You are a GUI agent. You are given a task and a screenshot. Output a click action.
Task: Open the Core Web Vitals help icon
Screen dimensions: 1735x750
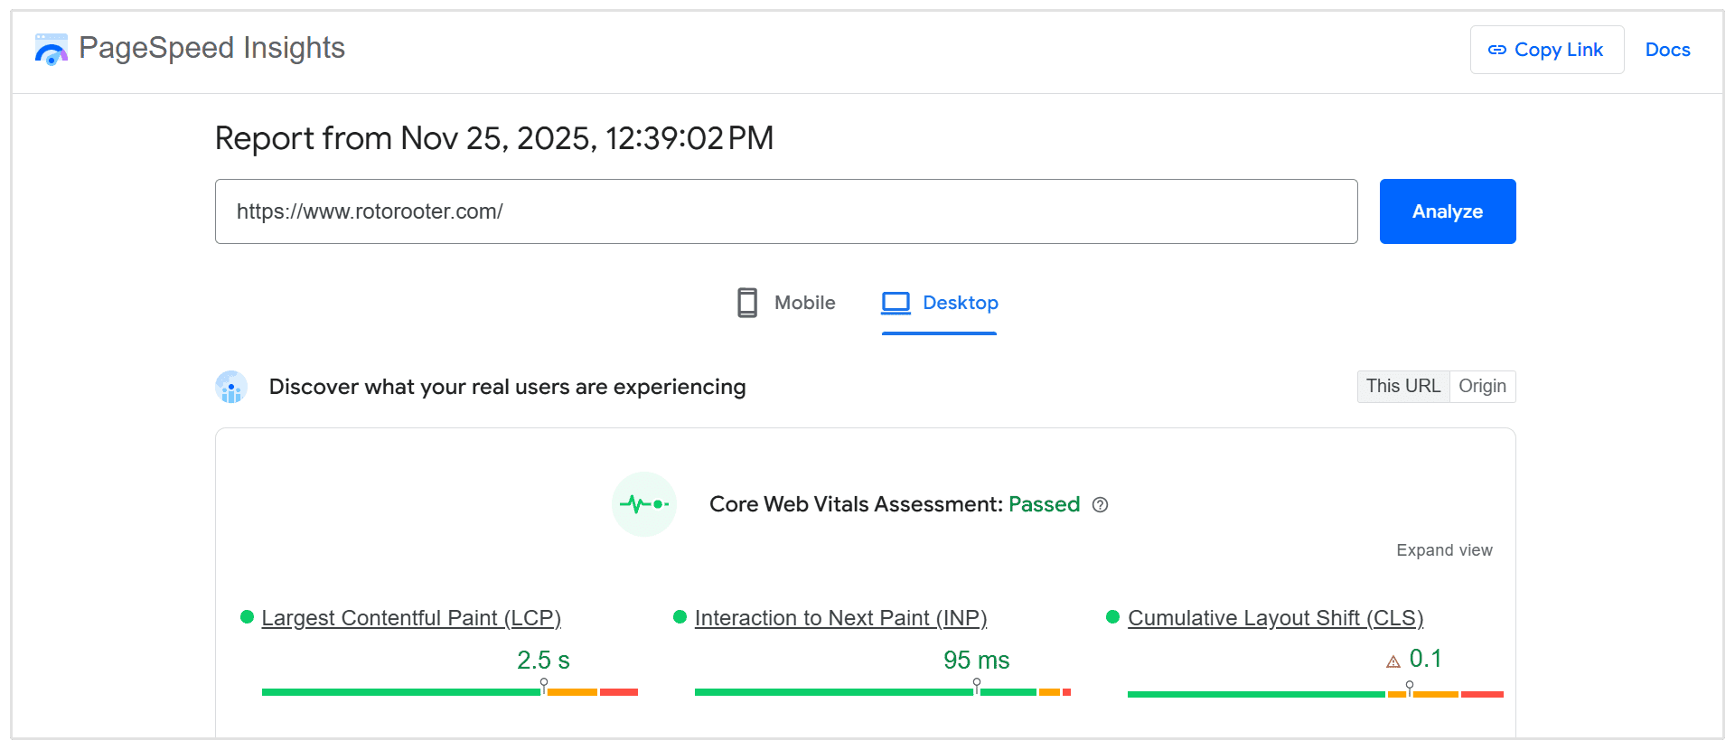click(x=1100, y=505)
